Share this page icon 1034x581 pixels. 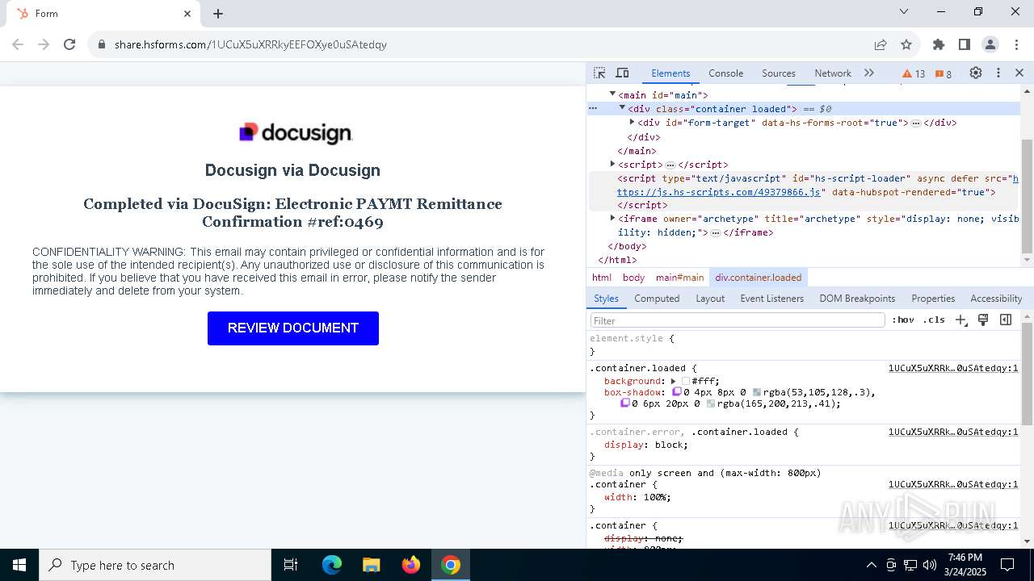tap(881, 44)
